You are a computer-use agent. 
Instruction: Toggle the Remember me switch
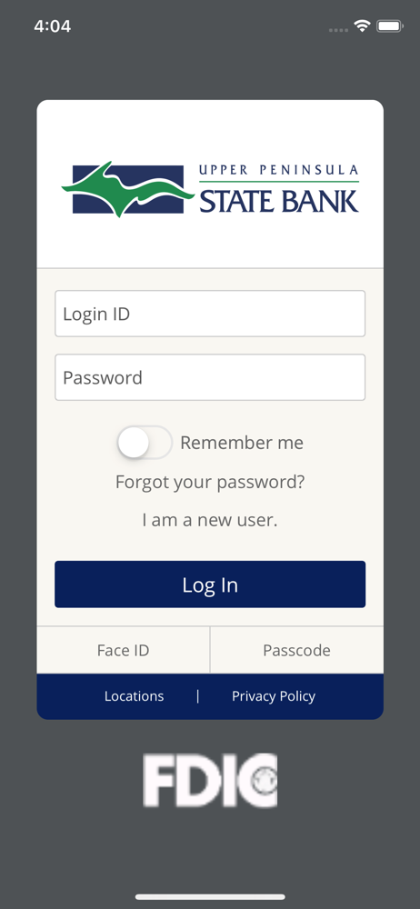coord(144,443)
